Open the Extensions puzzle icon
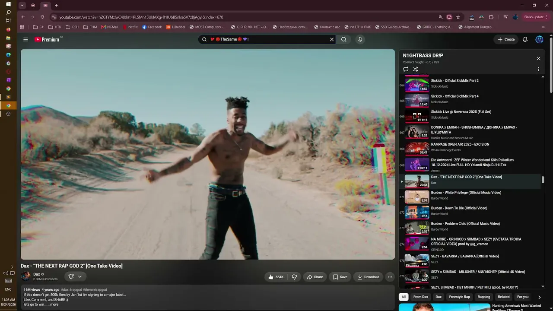Viewport: 553px width, 311px height. [x=491, y=17]
